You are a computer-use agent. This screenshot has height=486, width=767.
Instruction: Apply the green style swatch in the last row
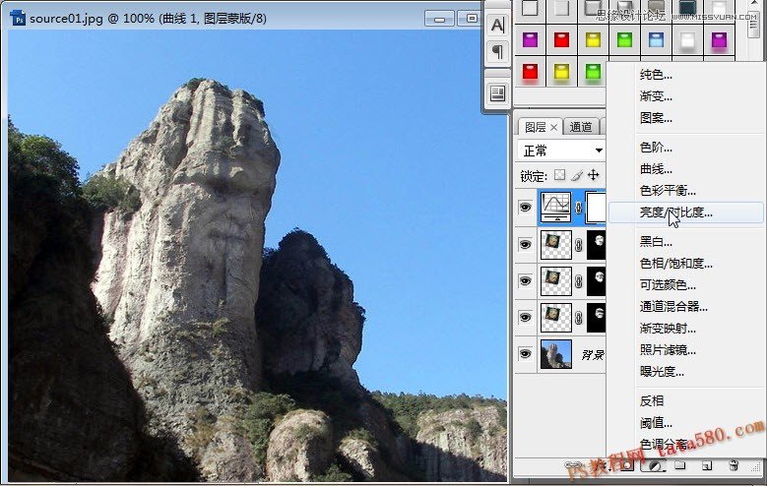tap(593, 73)
